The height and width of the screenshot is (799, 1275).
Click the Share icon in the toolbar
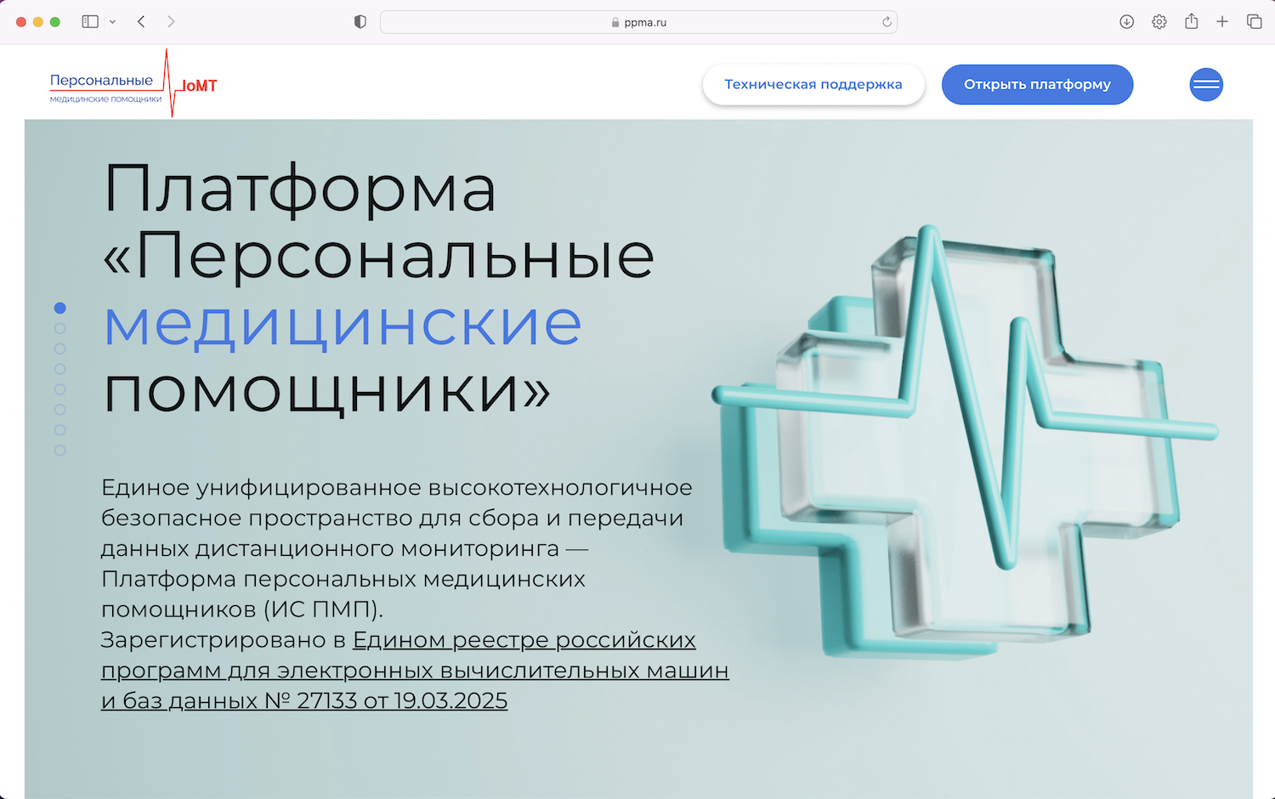coord(1191,21)
